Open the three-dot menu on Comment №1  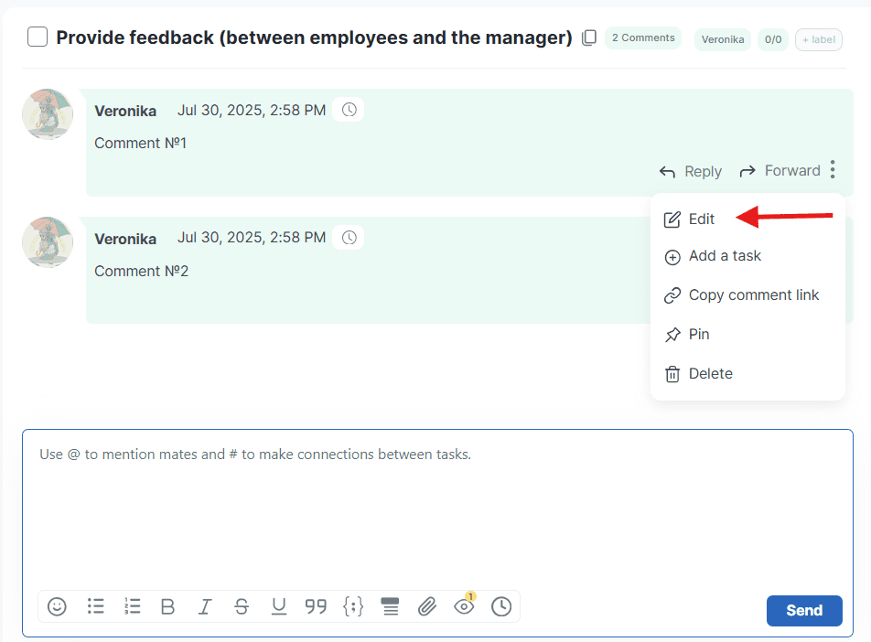[x=833, y=170]
